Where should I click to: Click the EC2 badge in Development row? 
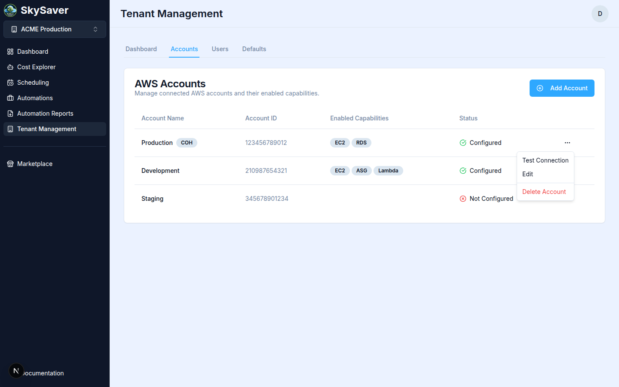click(340, 171)
